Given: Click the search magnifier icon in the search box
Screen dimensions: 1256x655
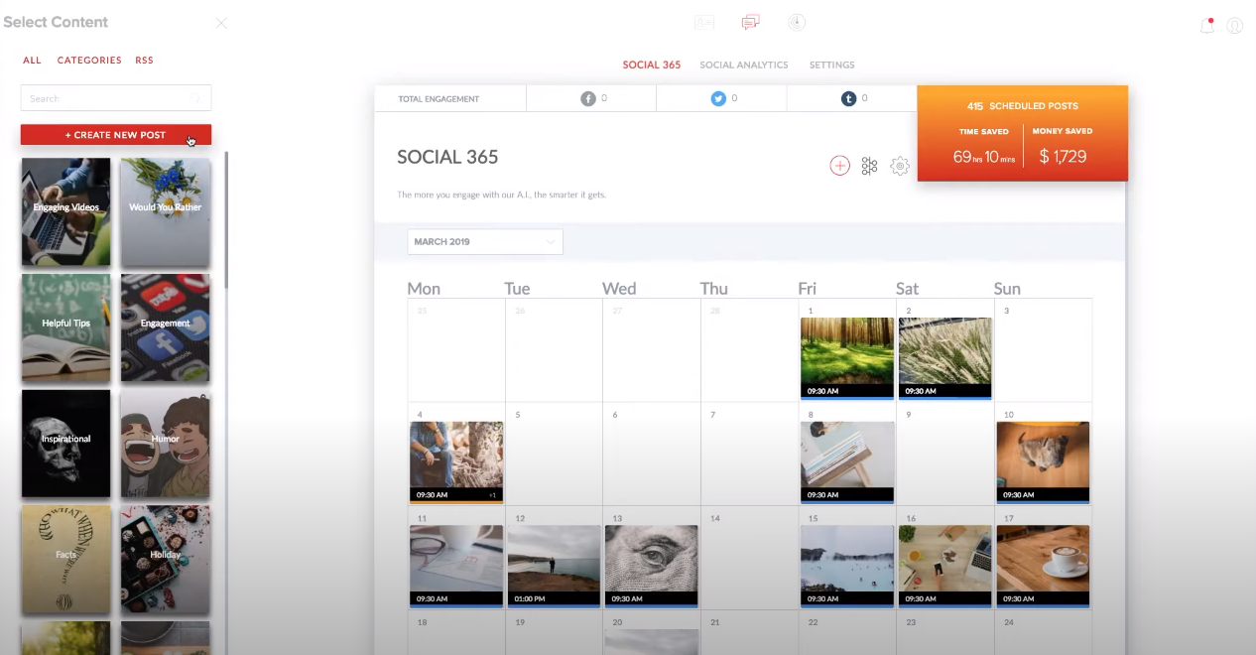Looking at the screenshot, I should point(195,98).
